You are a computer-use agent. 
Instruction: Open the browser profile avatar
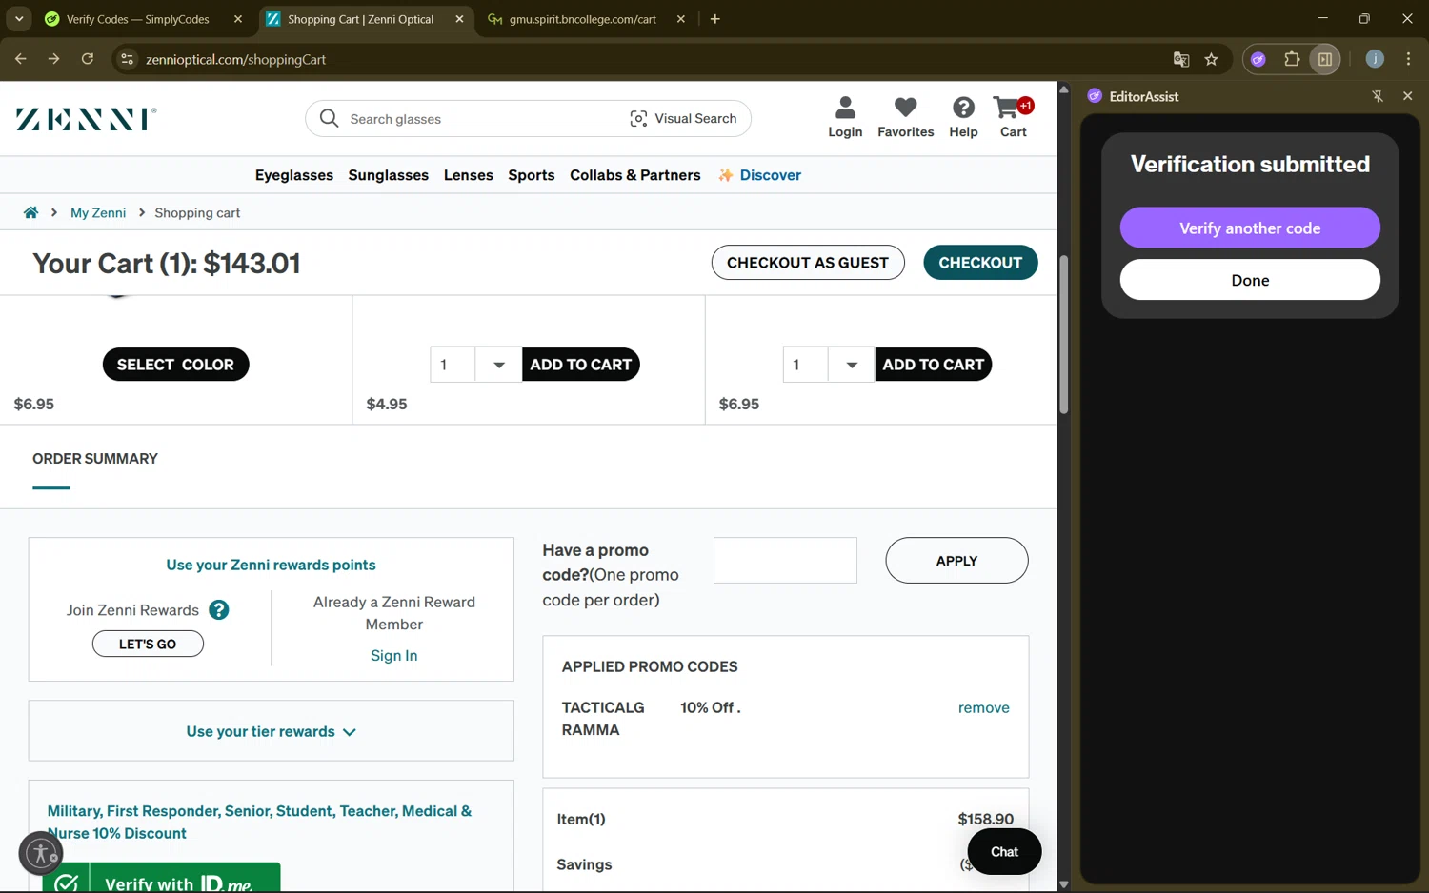[x=1375, y=59]
